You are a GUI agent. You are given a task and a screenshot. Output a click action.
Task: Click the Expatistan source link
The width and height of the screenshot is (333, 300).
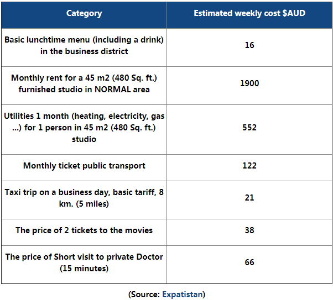[182, 294]
